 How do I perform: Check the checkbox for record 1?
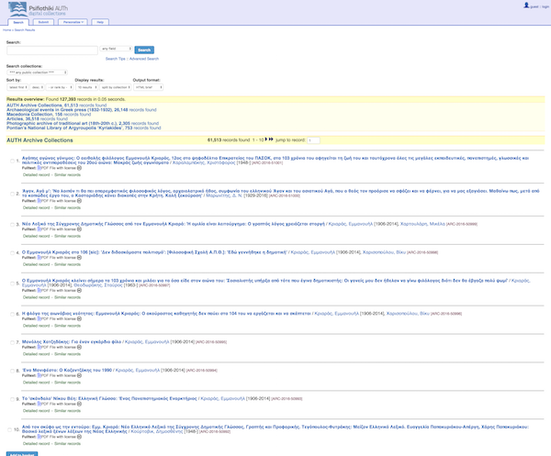pos(12,160)
